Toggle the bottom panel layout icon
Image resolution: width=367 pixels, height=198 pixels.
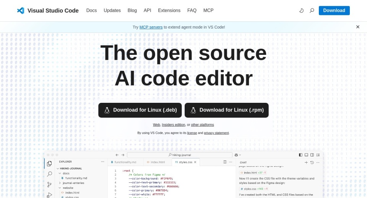(x=306, y=155)
